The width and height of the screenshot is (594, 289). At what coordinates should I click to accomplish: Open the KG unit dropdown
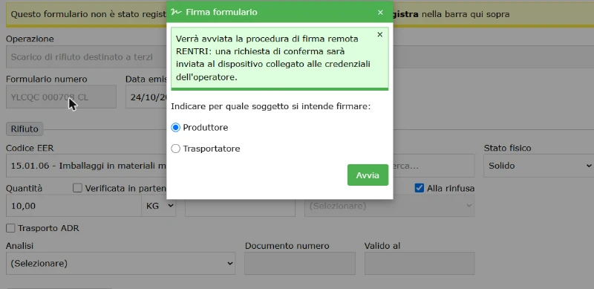click(x=159, y=206)
